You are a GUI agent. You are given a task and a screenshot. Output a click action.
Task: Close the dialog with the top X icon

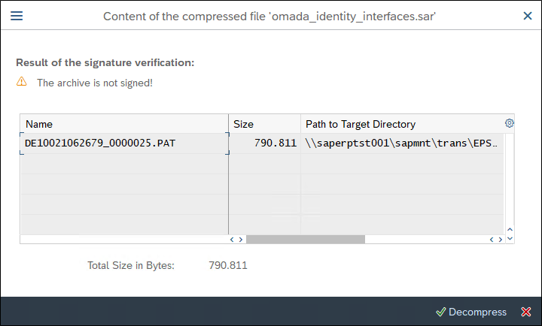coord(528,16)
